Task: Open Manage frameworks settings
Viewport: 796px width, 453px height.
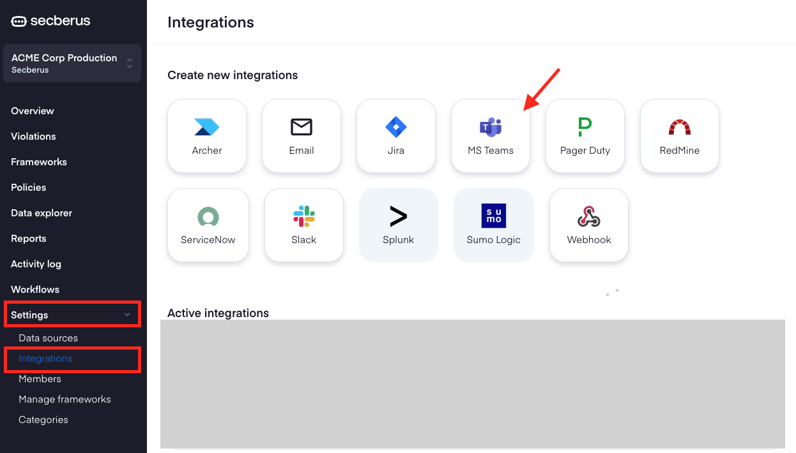Action: pos(65,399)
